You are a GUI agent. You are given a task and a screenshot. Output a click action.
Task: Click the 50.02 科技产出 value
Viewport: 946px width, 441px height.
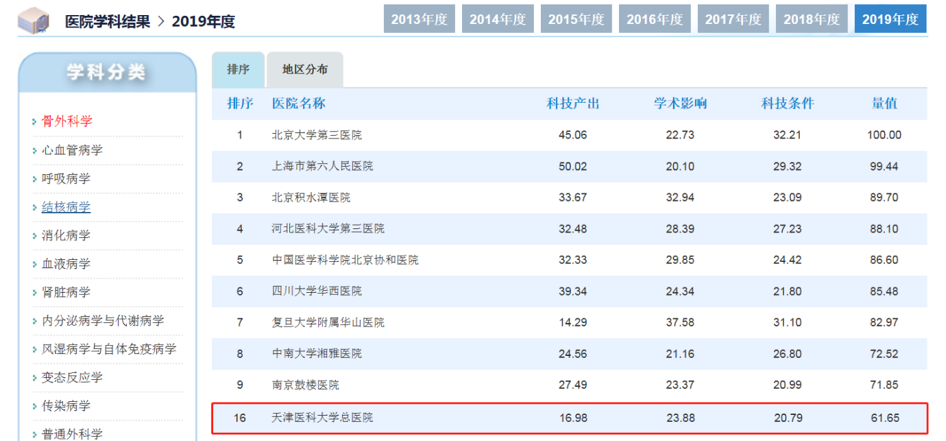pyautogui.click(x=573, y=166)
